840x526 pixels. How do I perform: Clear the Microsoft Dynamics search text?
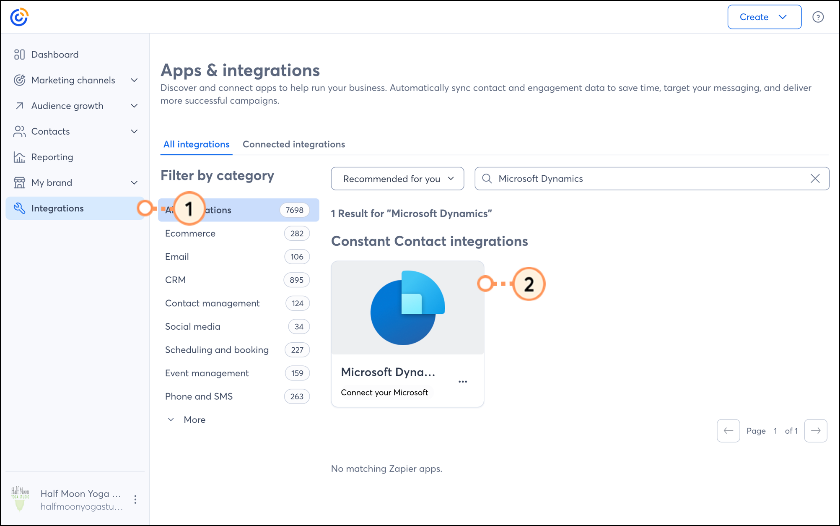(815, 179)
